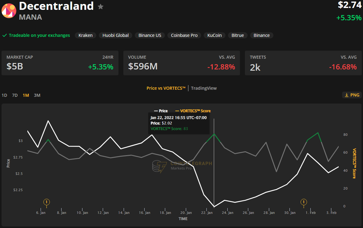The width and height of the screenshot is (363, 228).
Task: Click the event marker near 6. Jan
Action: (46, 202)
